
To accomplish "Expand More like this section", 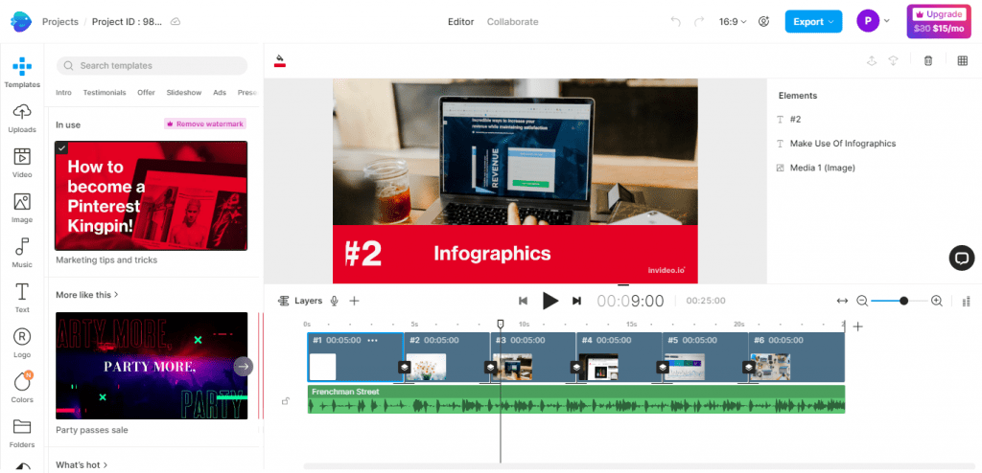I will [x=87, y=295].
